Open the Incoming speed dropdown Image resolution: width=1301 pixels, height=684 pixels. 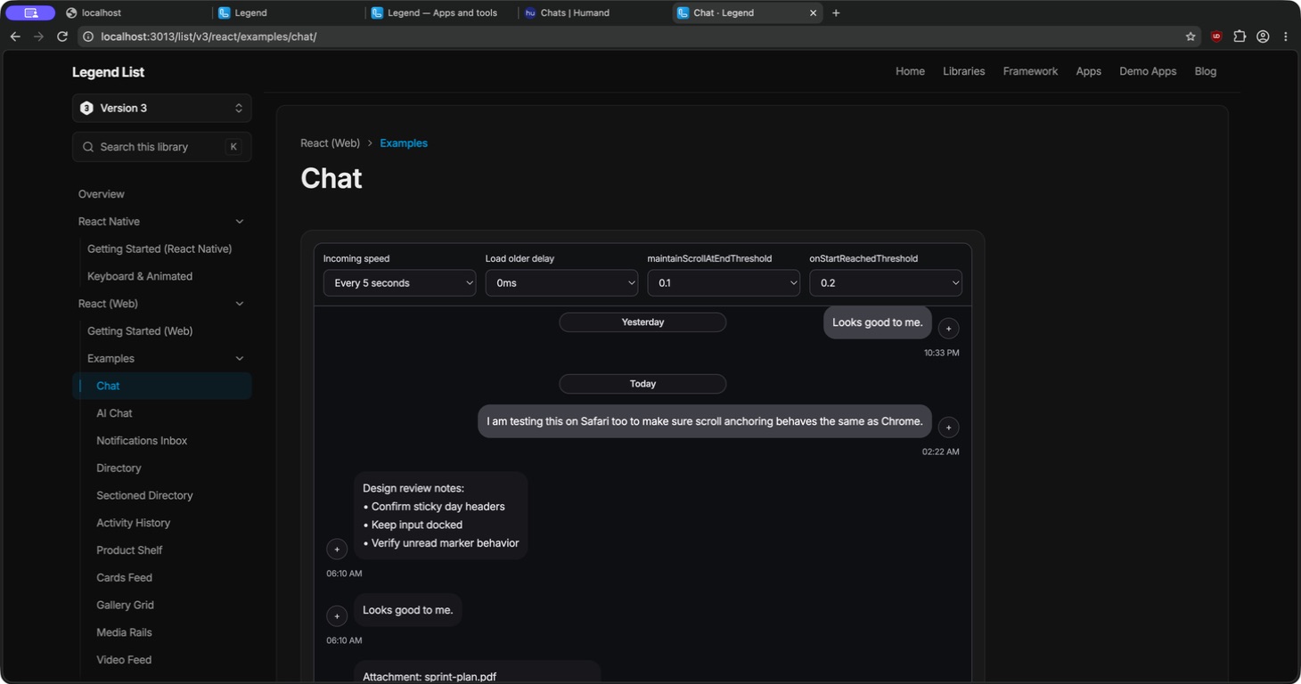(x=399, y=283)
